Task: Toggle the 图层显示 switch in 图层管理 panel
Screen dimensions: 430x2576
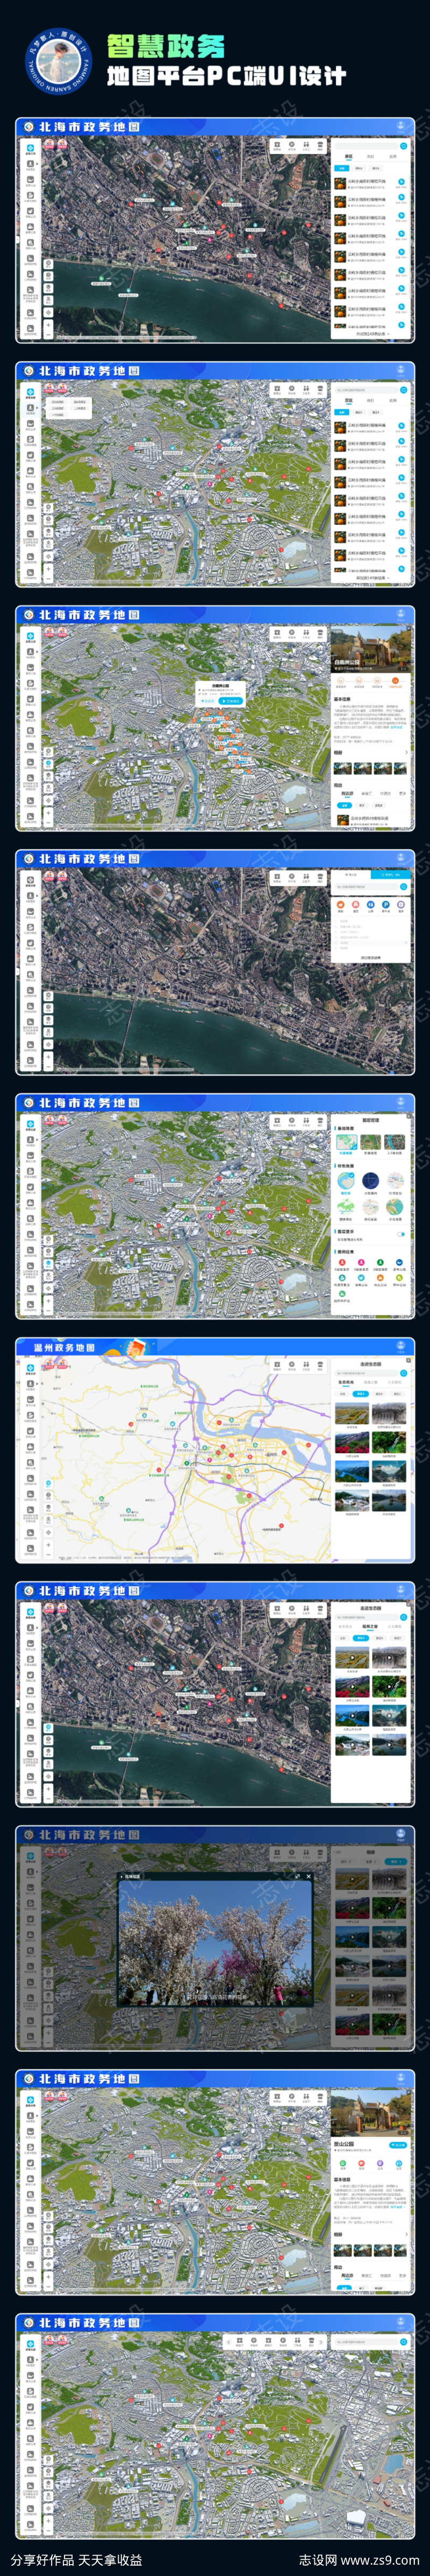Action: [x=401, y=1234]
